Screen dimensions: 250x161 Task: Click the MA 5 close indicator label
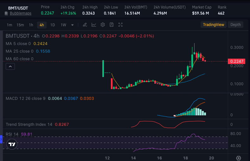(x=18, y=44)
